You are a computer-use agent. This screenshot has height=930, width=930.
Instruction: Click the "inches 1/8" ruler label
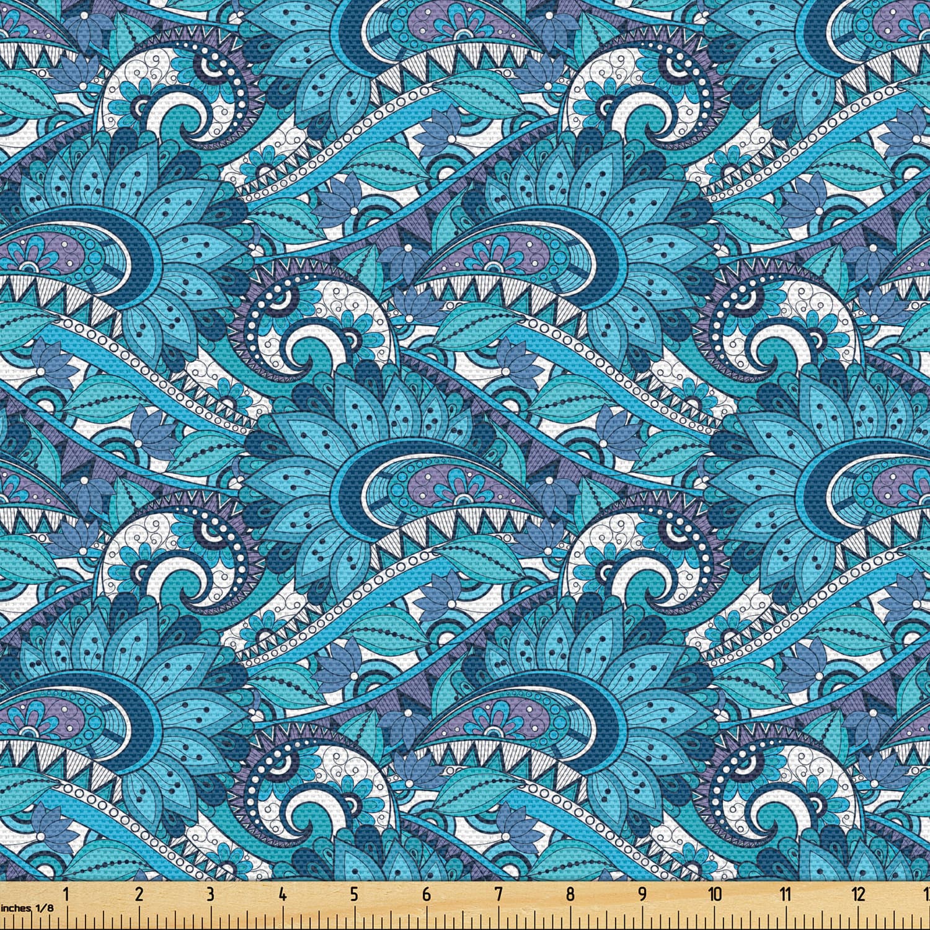pyautogui.click(x=27, y=908)
